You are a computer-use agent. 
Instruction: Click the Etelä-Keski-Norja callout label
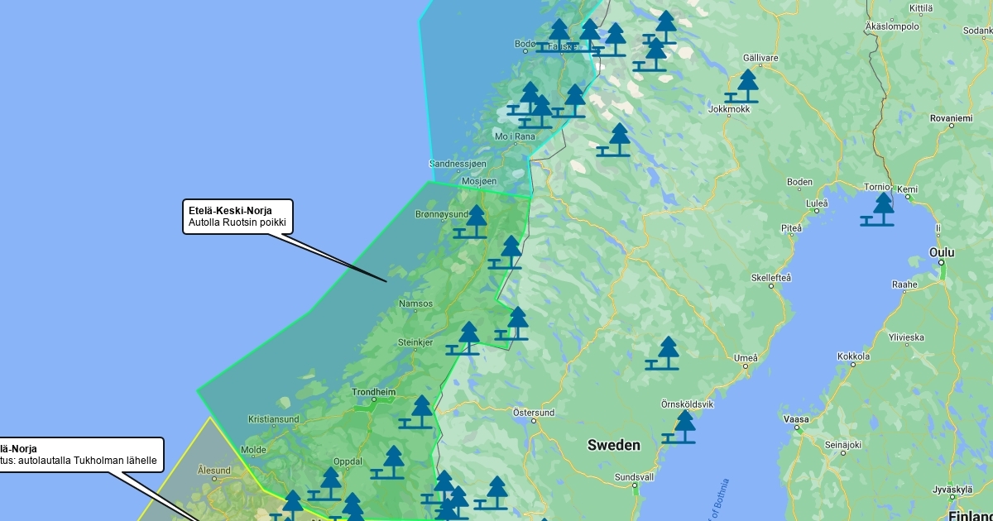[x=237, y=216]
